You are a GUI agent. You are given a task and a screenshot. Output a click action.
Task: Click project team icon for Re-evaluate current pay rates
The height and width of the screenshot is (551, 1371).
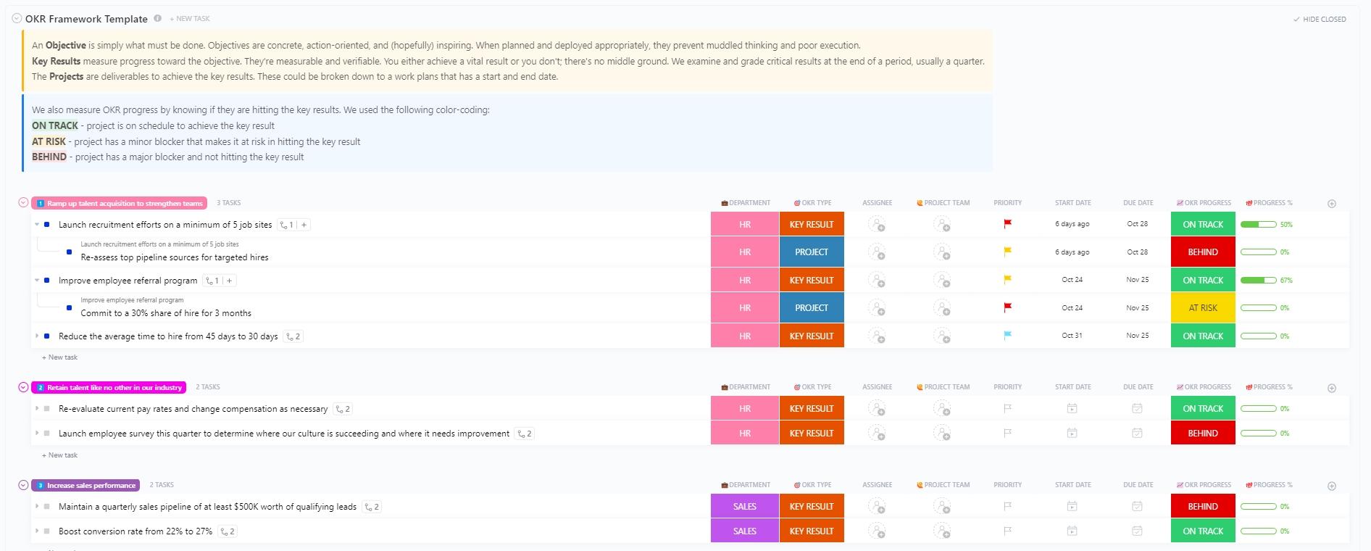coord(942,409)
